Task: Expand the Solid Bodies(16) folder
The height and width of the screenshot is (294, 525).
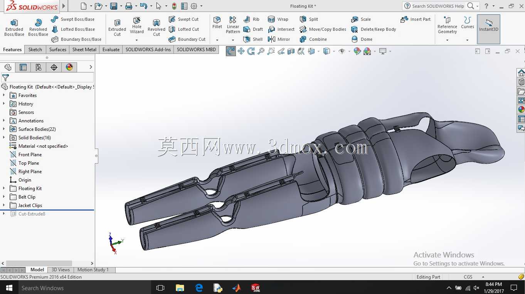Action: tap(4, 137)
